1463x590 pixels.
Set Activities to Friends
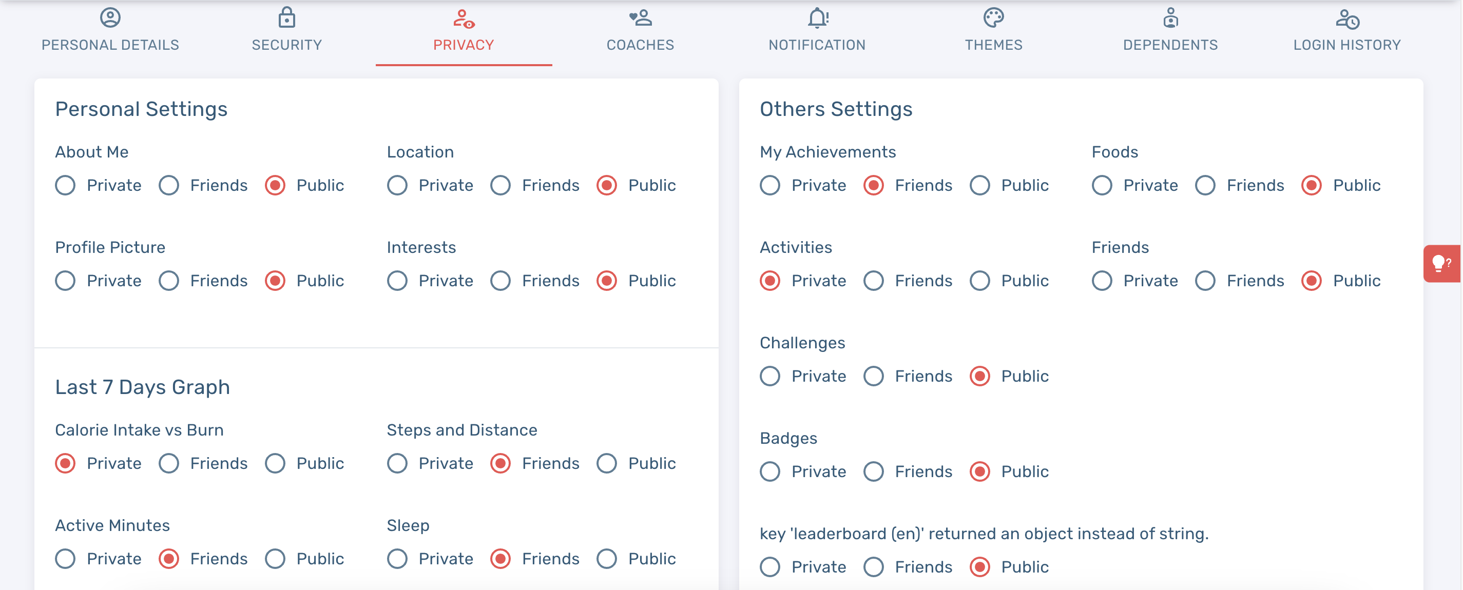pyautogui.click(x=874, y=281)
